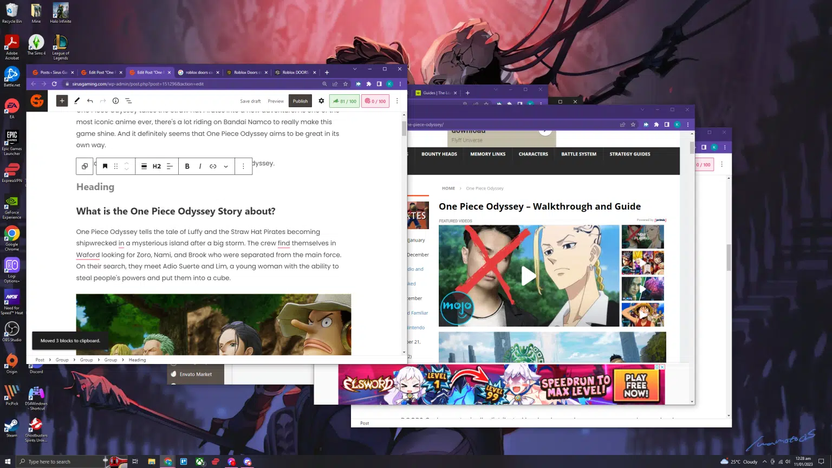
Task: Click Preview in the editor header
Action: tap(276, 101)
